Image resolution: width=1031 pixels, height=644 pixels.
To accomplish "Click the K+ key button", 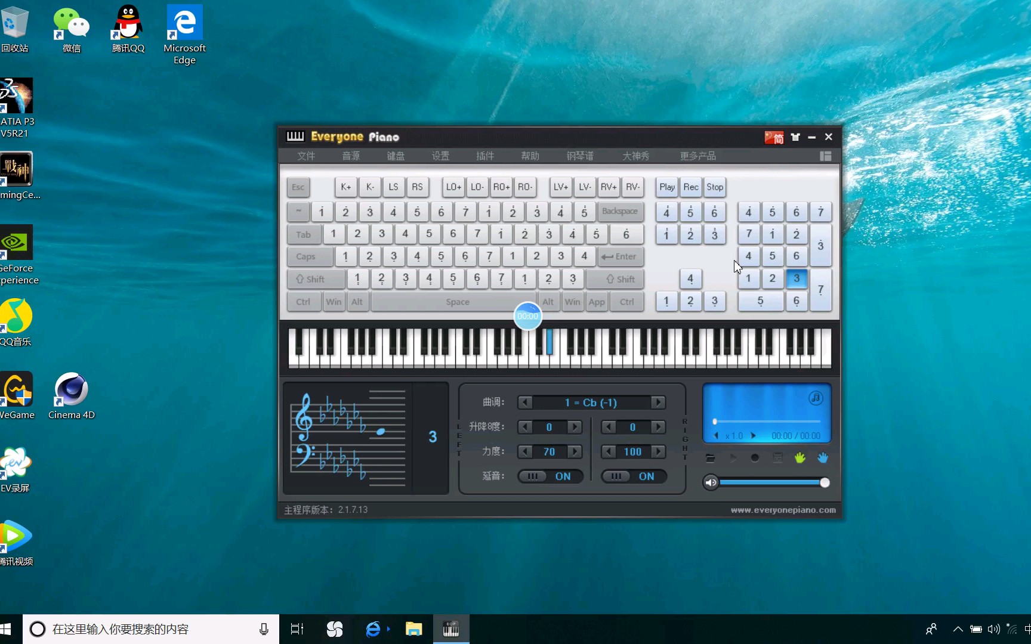I will (x=346, y=187).
